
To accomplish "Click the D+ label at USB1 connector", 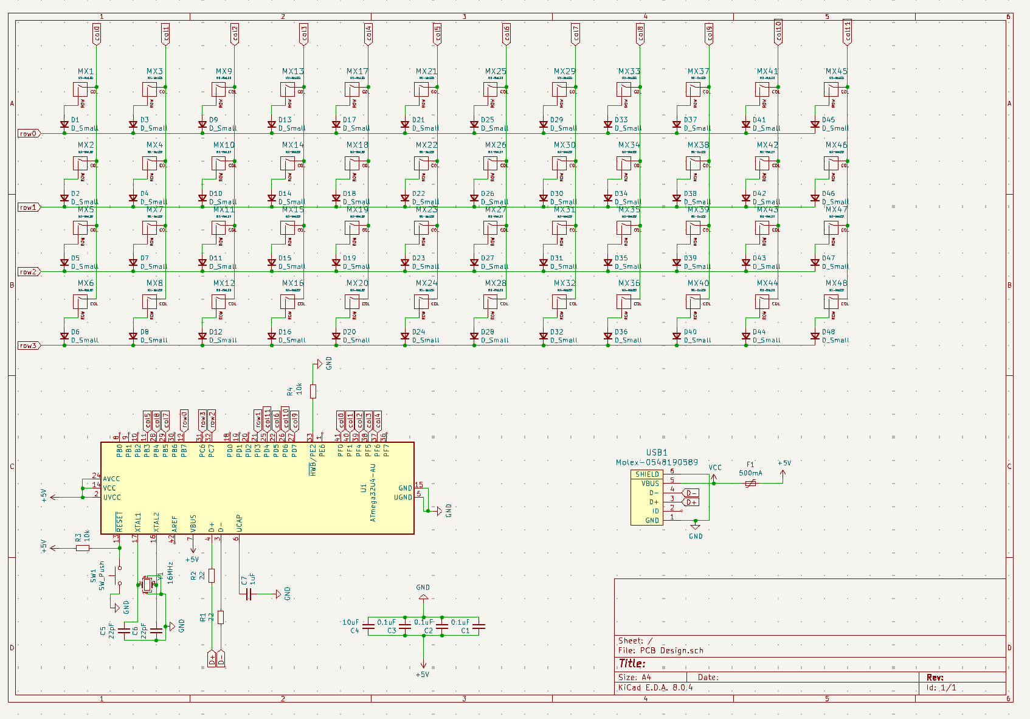I will point(691,502).
